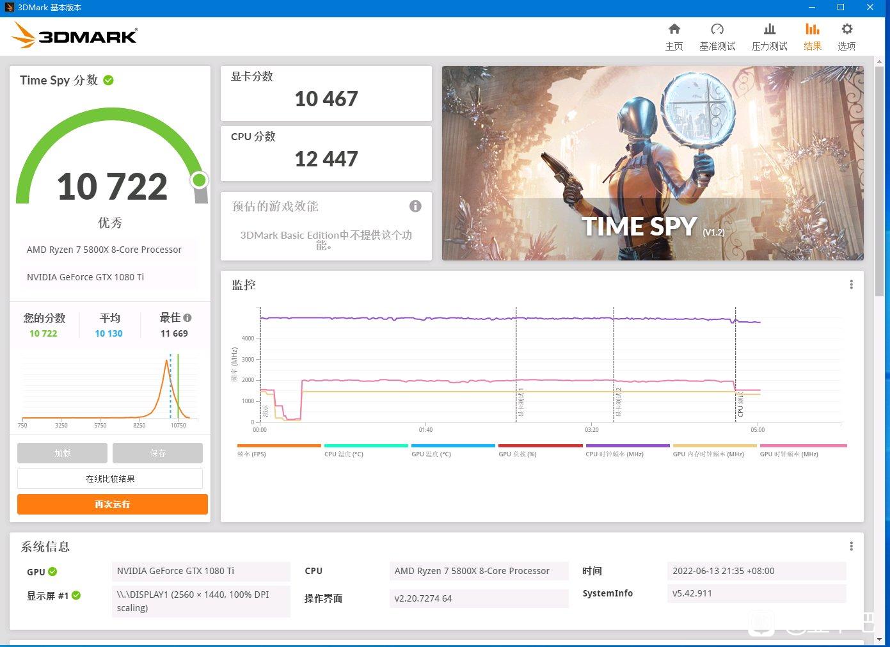Image resolution: width=890 pixels, height=647 pixels.
Task: Click NVIDIA GeForce GTX 1080 Ti under the gauge
Action: point(86,277)
